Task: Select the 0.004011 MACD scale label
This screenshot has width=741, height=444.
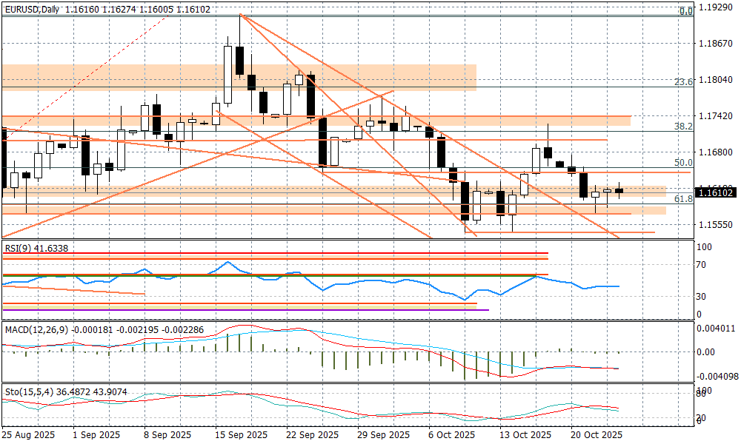Action: point(717,329)
